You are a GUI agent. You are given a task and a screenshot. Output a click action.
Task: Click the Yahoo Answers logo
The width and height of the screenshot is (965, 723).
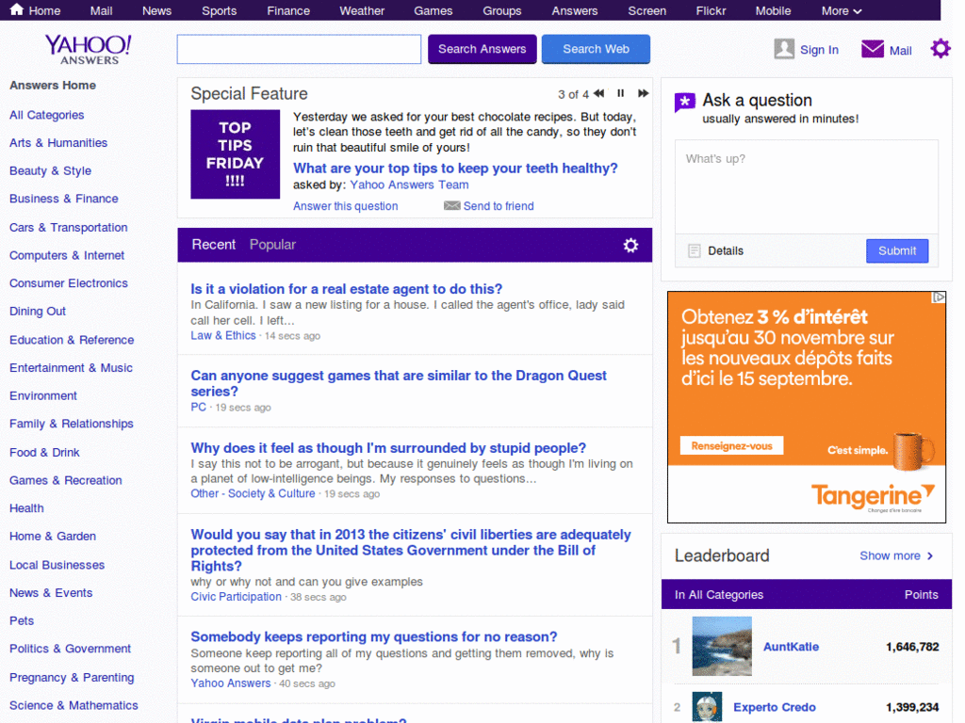pos(88,49)
